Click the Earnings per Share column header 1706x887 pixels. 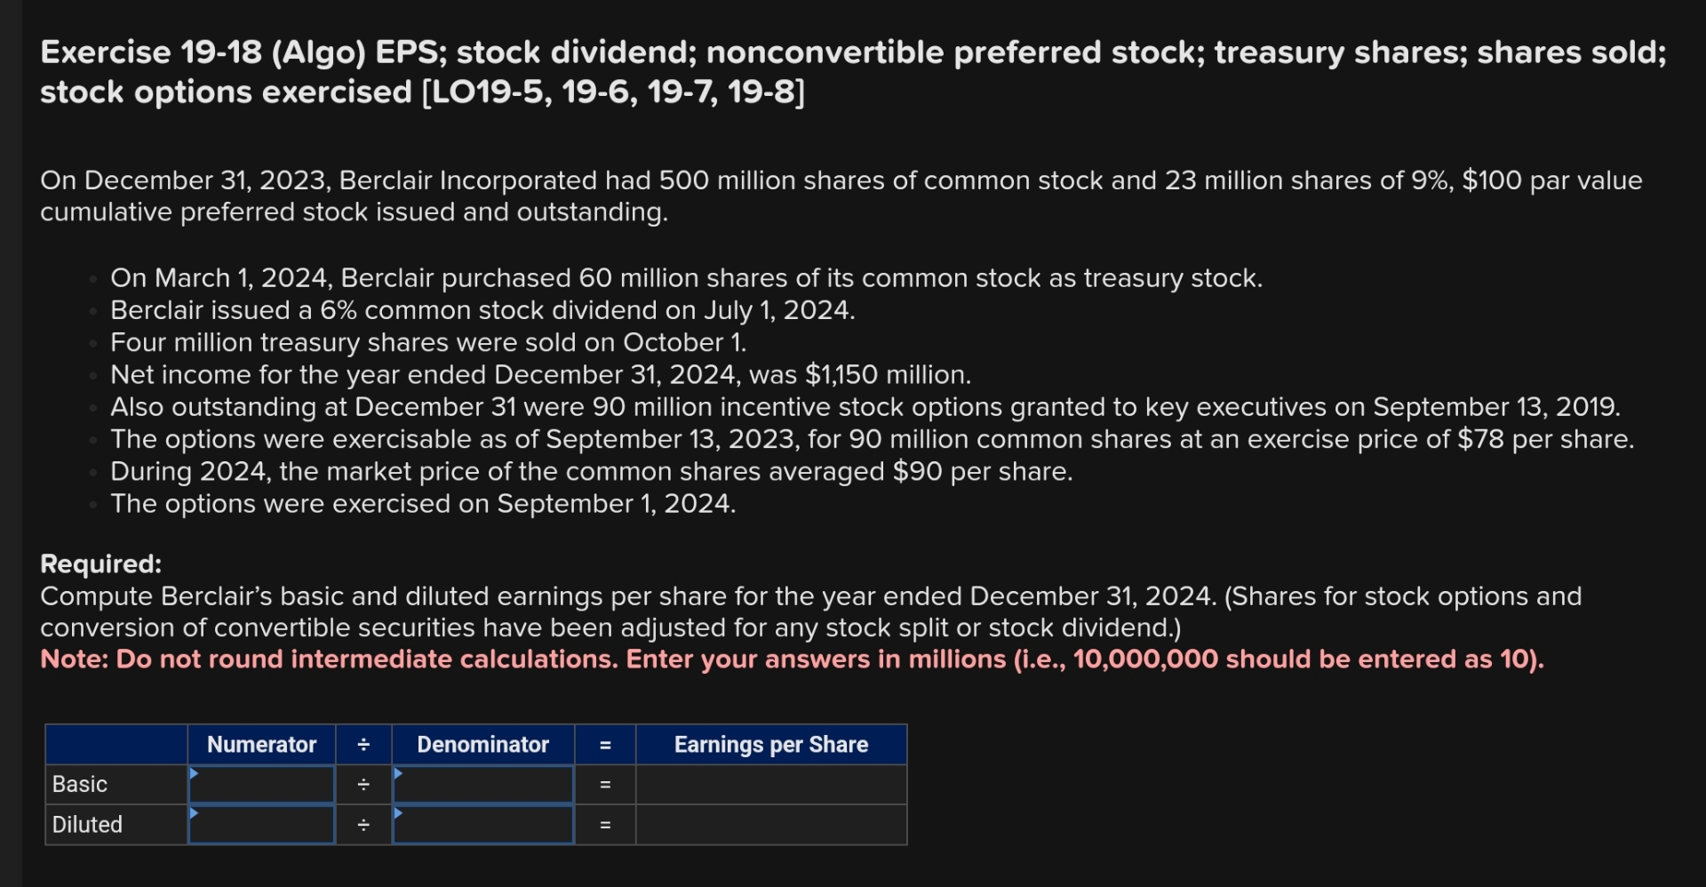point(771,745)
